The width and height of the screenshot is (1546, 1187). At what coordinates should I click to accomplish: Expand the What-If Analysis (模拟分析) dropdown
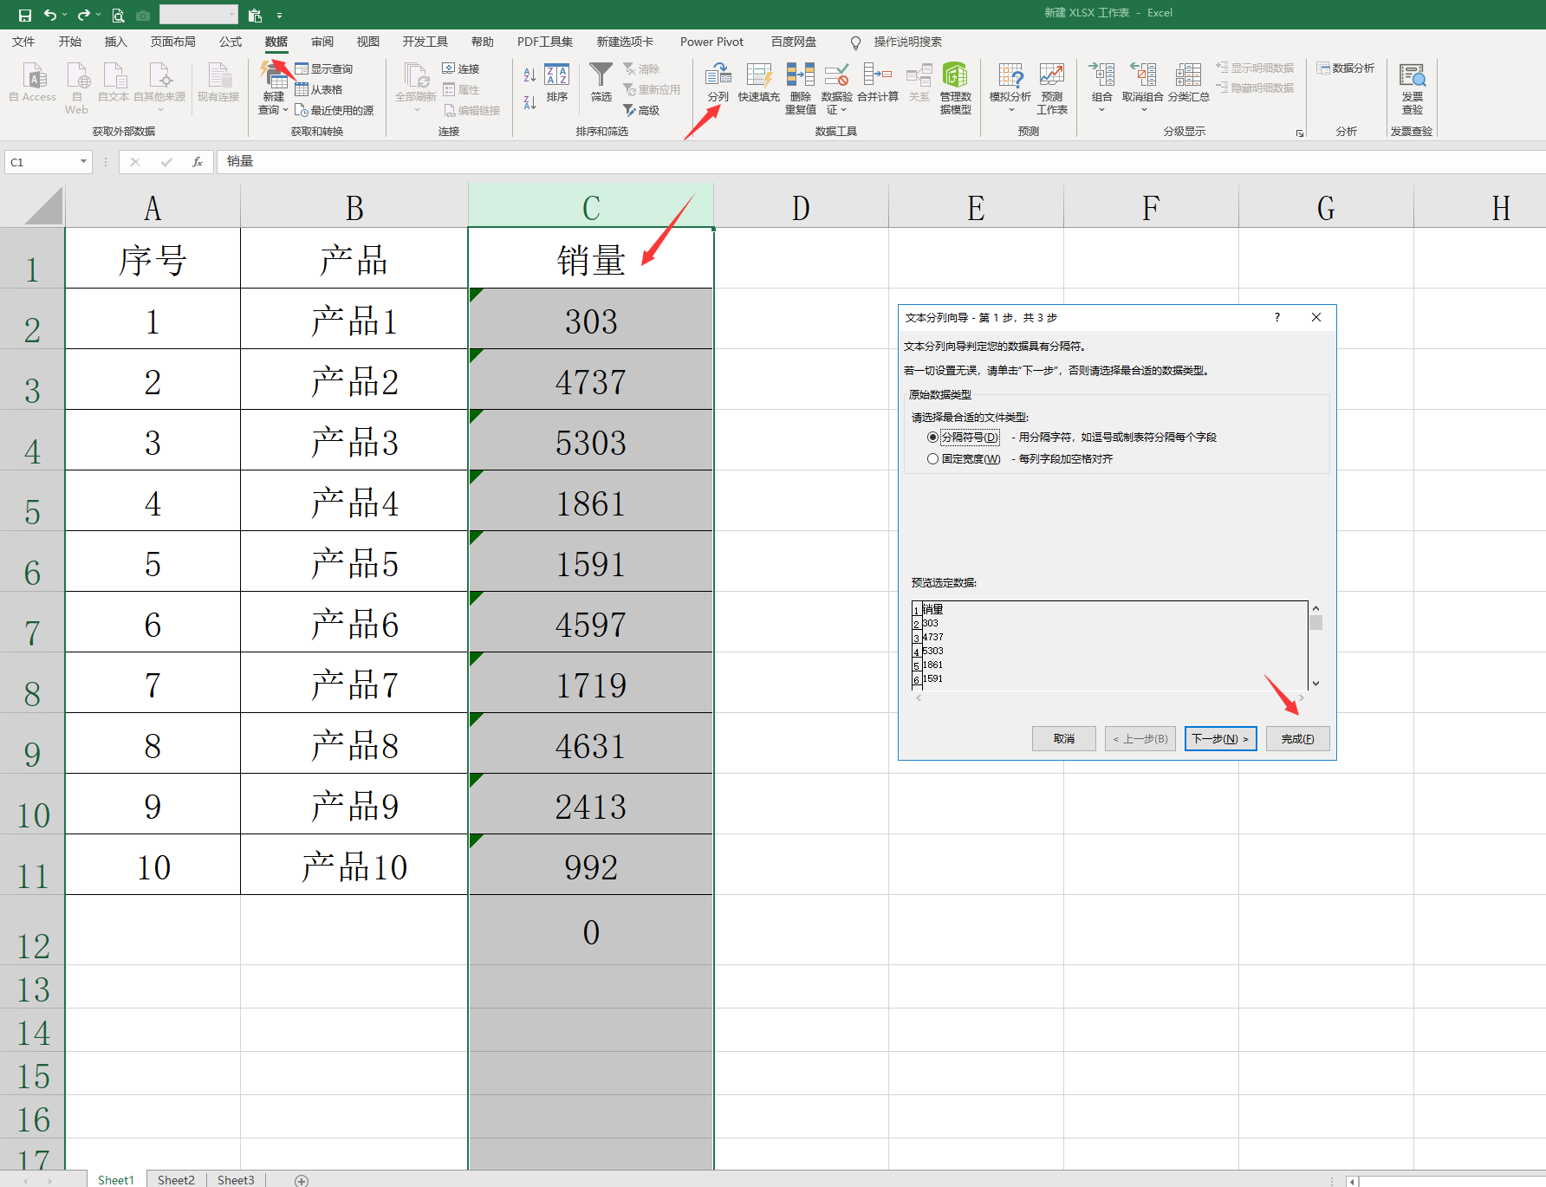tap(1010, 109)
